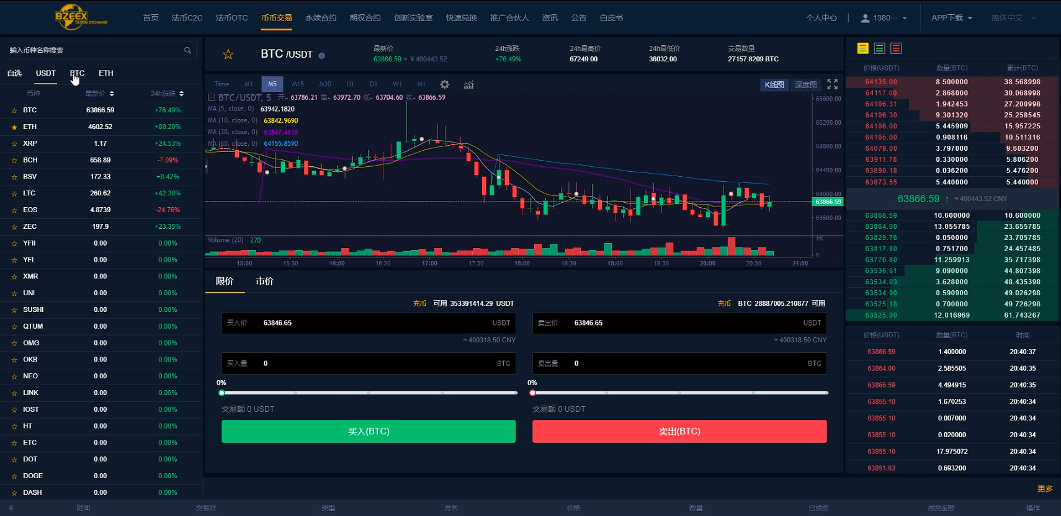Click 充币 link beside USDT balance
The image size is (1061, 516).
tap(419, 304)
